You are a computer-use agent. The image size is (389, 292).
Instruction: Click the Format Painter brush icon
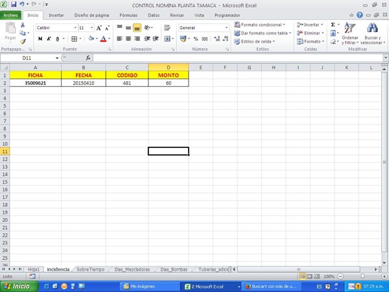coord(23,42)
